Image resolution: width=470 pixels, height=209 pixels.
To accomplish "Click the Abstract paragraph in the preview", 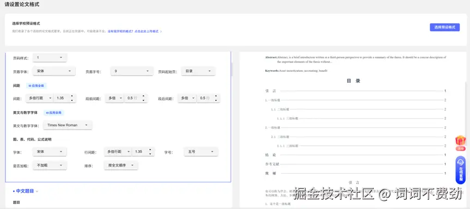I will [356, 59].
